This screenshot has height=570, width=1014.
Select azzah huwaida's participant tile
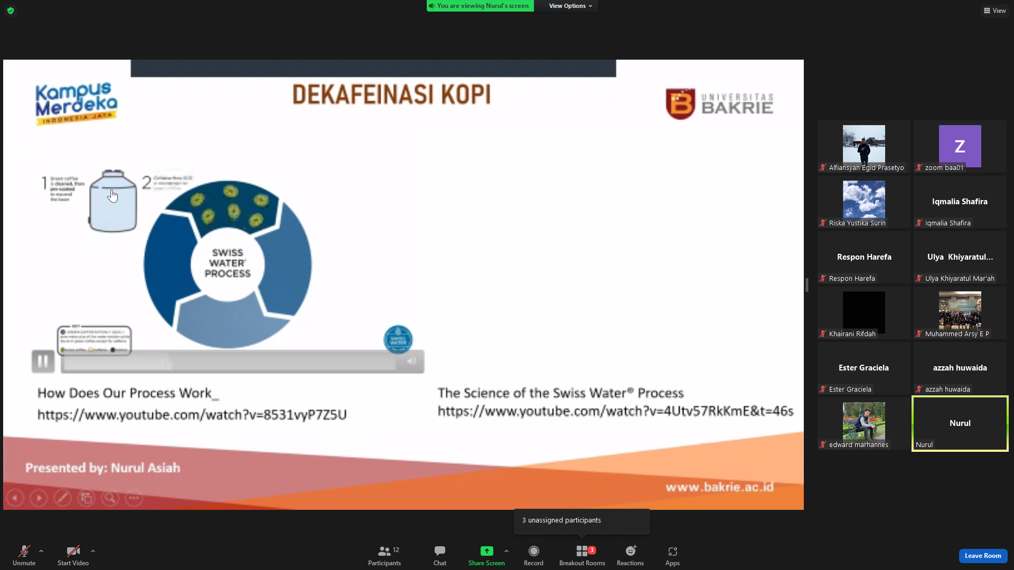click(960, 368)
